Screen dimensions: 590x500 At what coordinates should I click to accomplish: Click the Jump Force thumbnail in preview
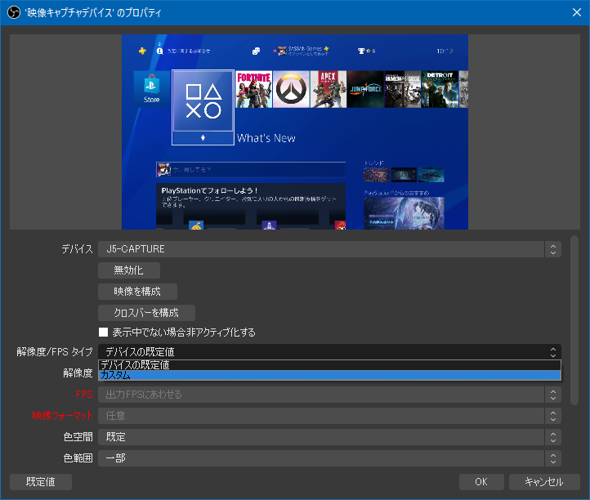click(x=365, y=89)
